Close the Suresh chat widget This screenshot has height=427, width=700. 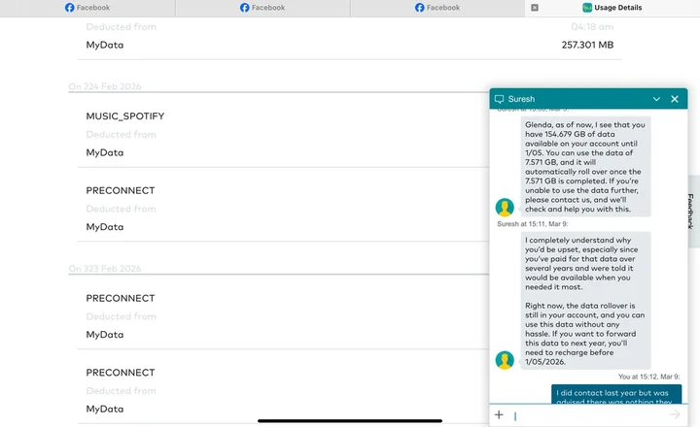pyautogui.click(x=675, y=99)
